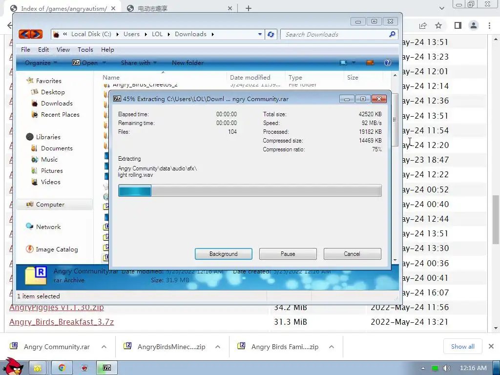
Task: Select Libraries in navigation pane
Action: pos(48,137)
